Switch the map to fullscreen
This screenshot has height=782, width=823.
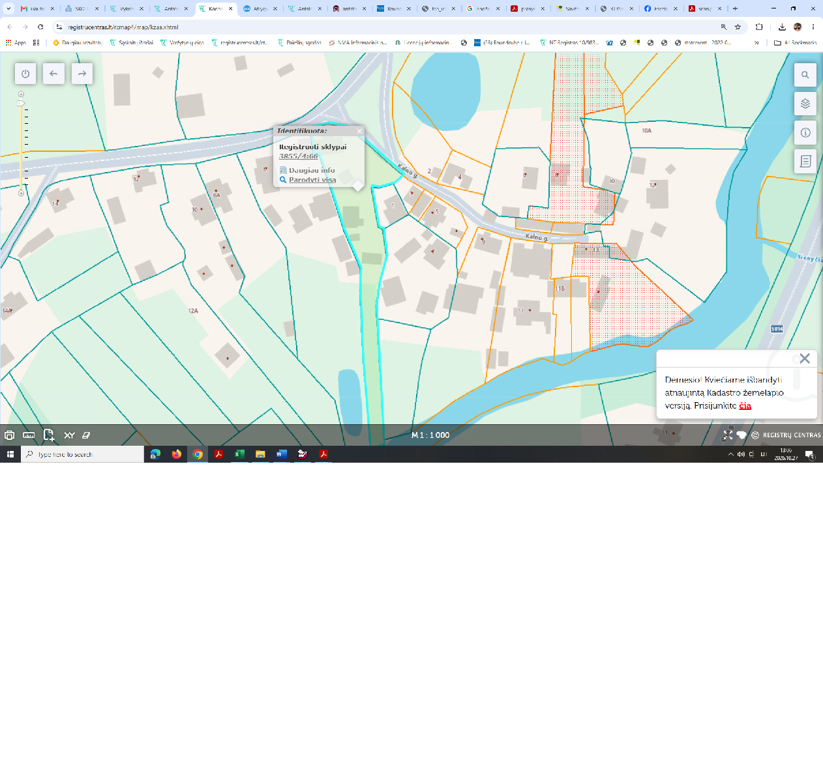(728, 435)
